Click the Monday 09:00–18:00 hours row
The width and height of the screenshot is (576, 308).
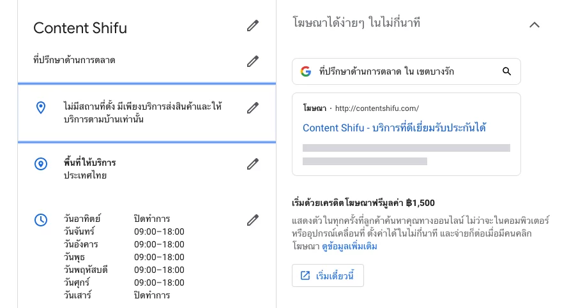124,231
